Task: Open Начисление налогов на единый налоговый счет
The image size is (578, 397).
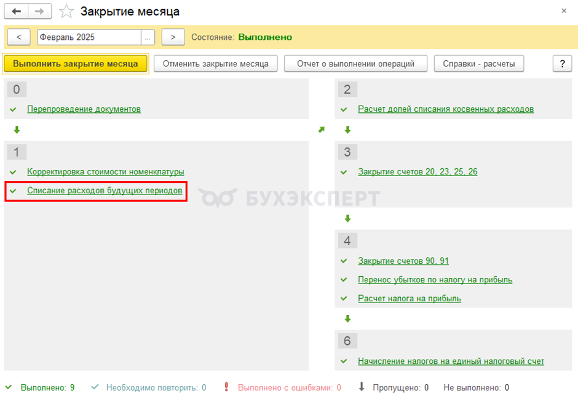Action: click(451, 361)
